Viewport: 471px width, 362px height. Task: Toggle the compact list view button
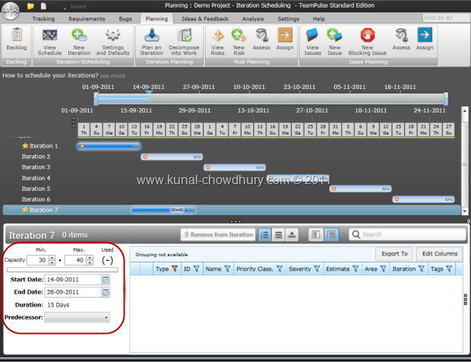(x=278, y=234)
